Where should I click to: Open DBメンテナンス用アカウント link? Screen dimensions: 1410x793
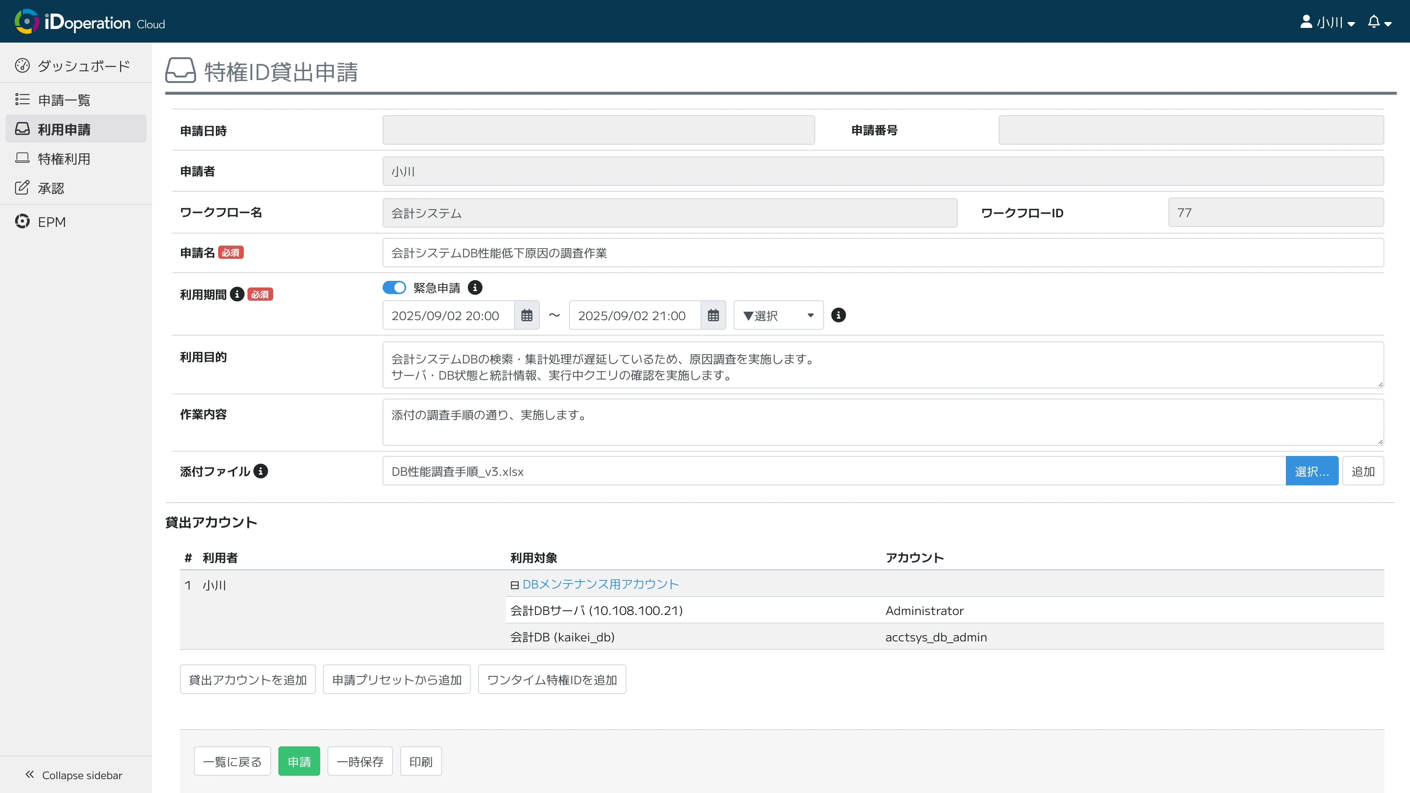600,584
